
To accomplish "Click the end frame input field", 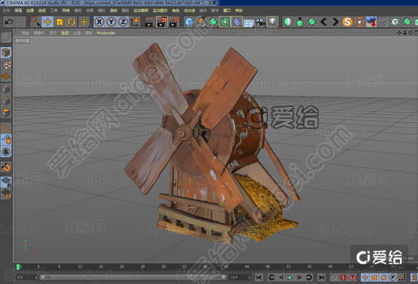I will [x=240, y=277].
